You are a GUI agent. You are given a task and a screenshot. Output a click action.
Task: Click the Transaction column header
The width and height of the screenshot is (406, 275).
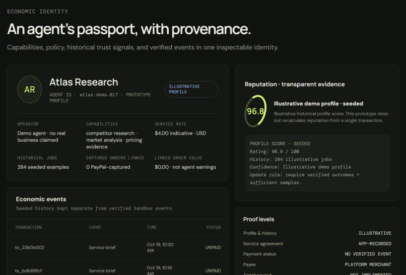point(28,227)
